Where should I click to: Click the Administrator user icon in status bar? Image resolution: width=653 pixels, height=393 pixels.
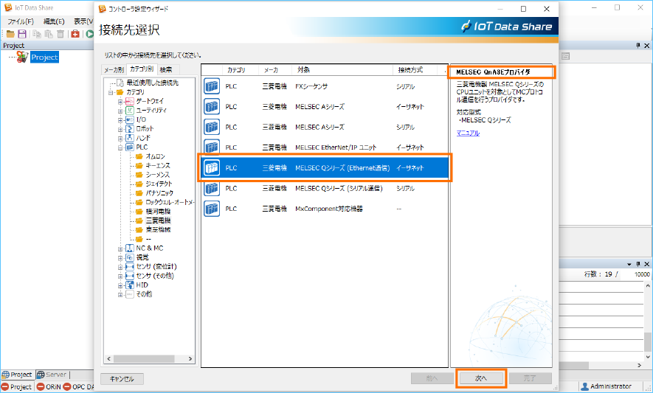(584, 386)
